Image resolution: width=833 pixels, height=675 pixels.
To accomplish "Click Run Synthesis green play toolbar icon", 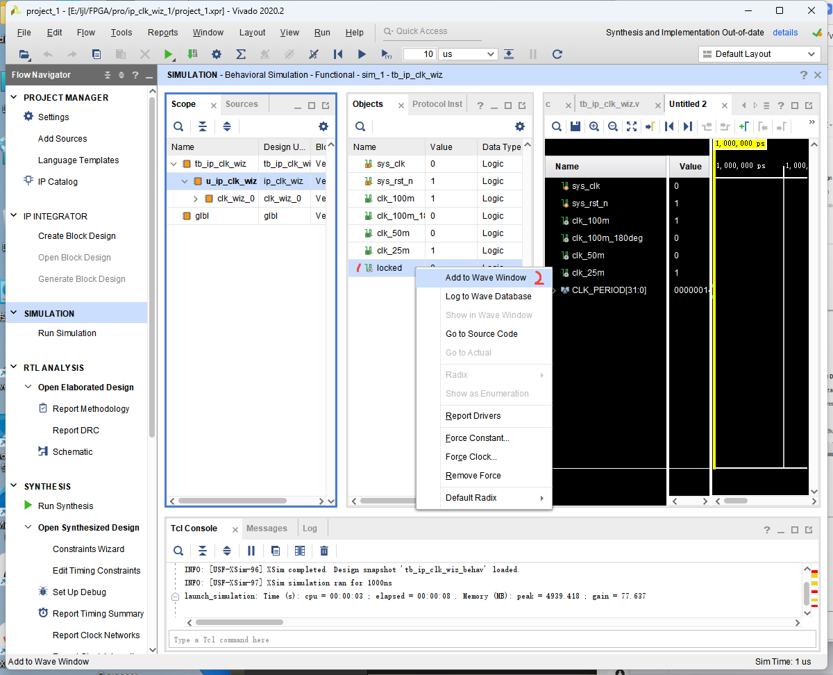I will point(169,54).
